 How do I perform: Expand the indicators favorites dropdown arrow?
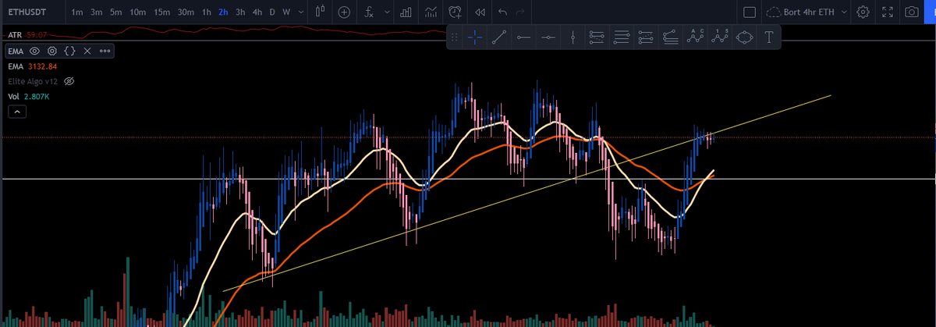click(387, 12)
